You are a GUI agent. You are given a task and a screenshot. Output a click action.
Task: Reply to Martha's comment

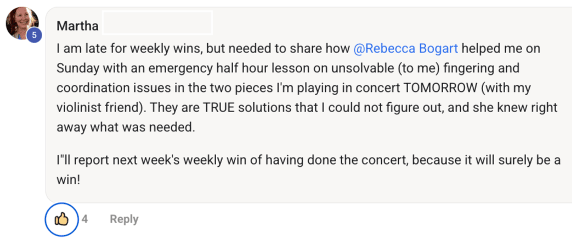pos(124,219)
